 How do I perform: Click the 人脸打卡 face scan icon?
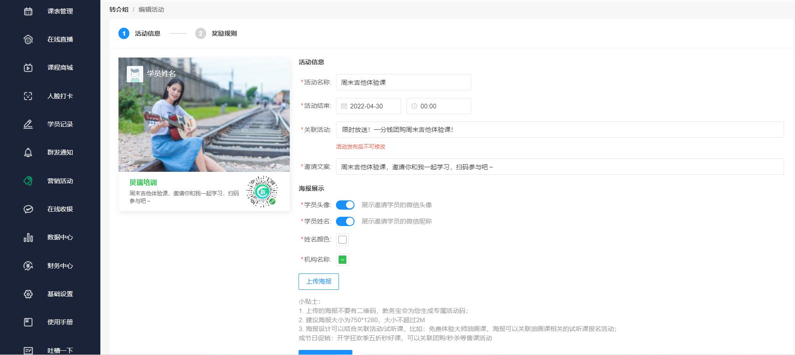(28, 96)
